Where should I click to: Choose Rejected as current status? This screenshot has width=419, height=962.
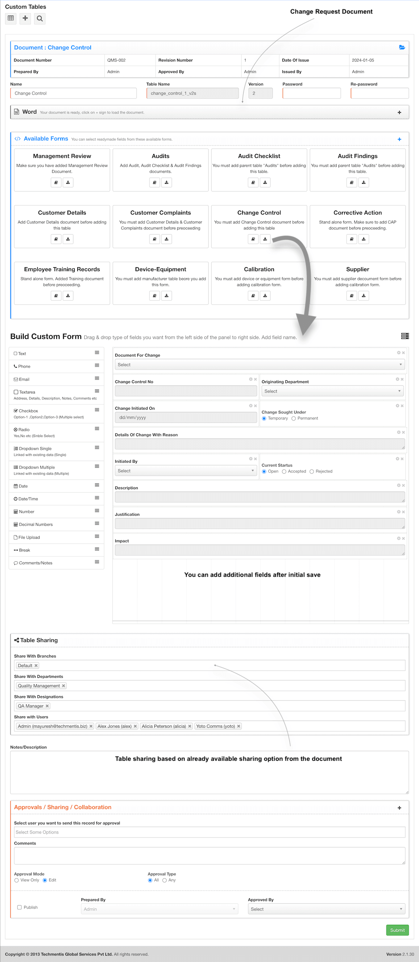point(312,472)
